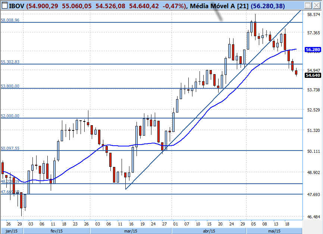
Task: Select the 55.302,83 horizontal line label
Action: point(10,62)
